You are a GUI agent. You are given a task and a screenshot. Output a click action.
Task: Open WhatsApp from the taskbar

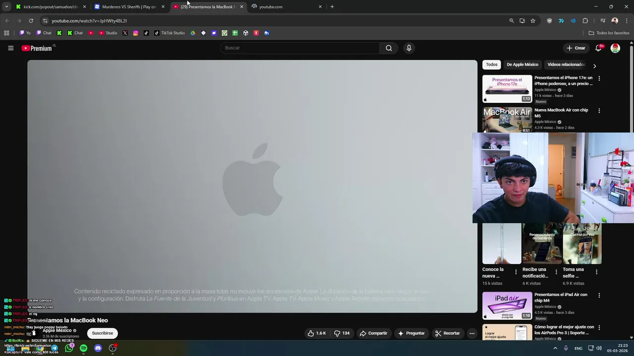(x=69, y=348)
